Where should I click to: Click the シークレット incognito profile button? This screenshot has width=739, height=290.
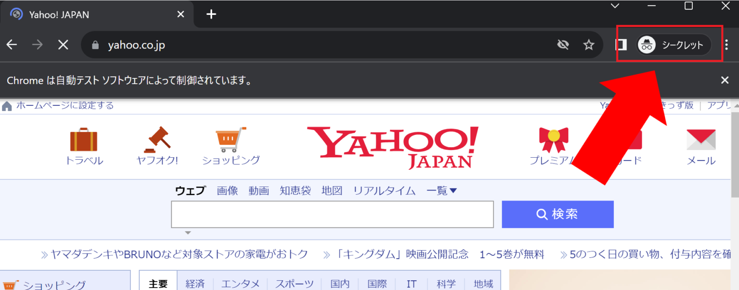(x=674, y=45)
